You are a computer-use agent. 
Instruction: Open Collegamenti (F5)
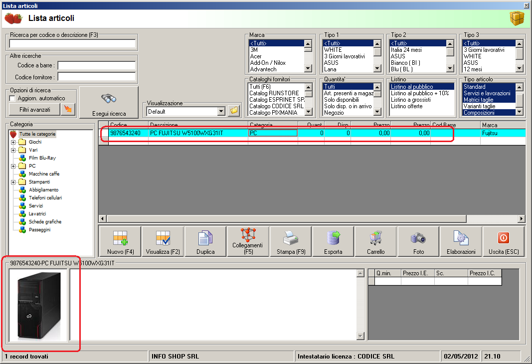248,241
